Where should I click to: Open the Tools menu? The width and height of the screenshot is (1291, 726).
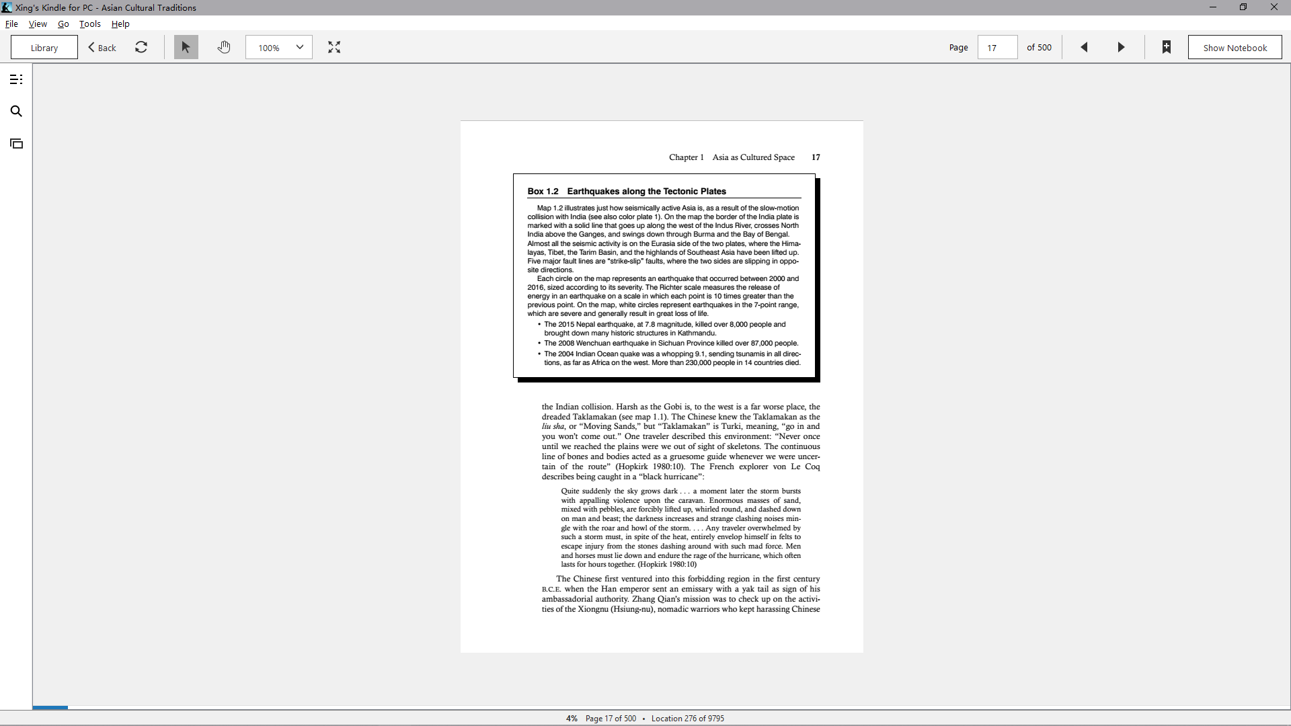(x=90, y=24)
